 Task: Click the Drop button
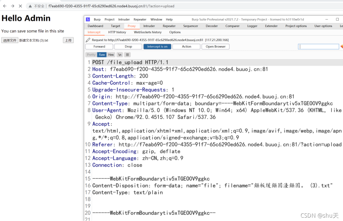point(128,47)
